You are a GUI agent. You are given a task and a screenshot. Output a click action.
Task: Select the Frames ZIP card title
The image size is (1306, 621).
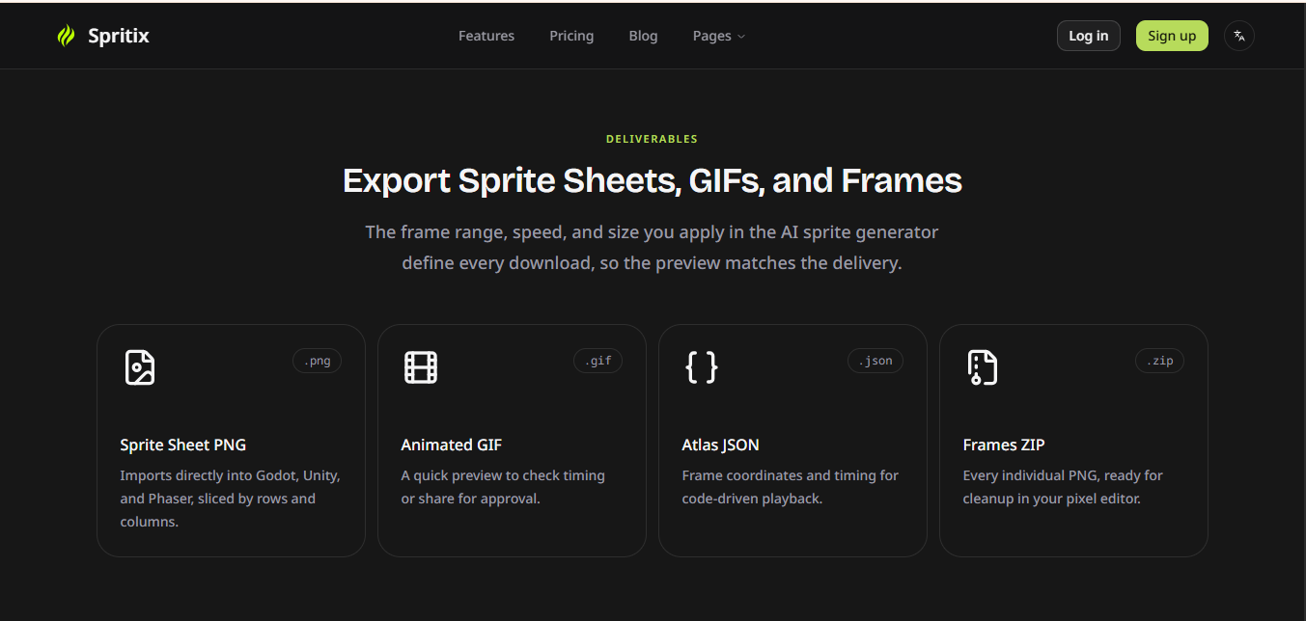(x=1004, y=445)
